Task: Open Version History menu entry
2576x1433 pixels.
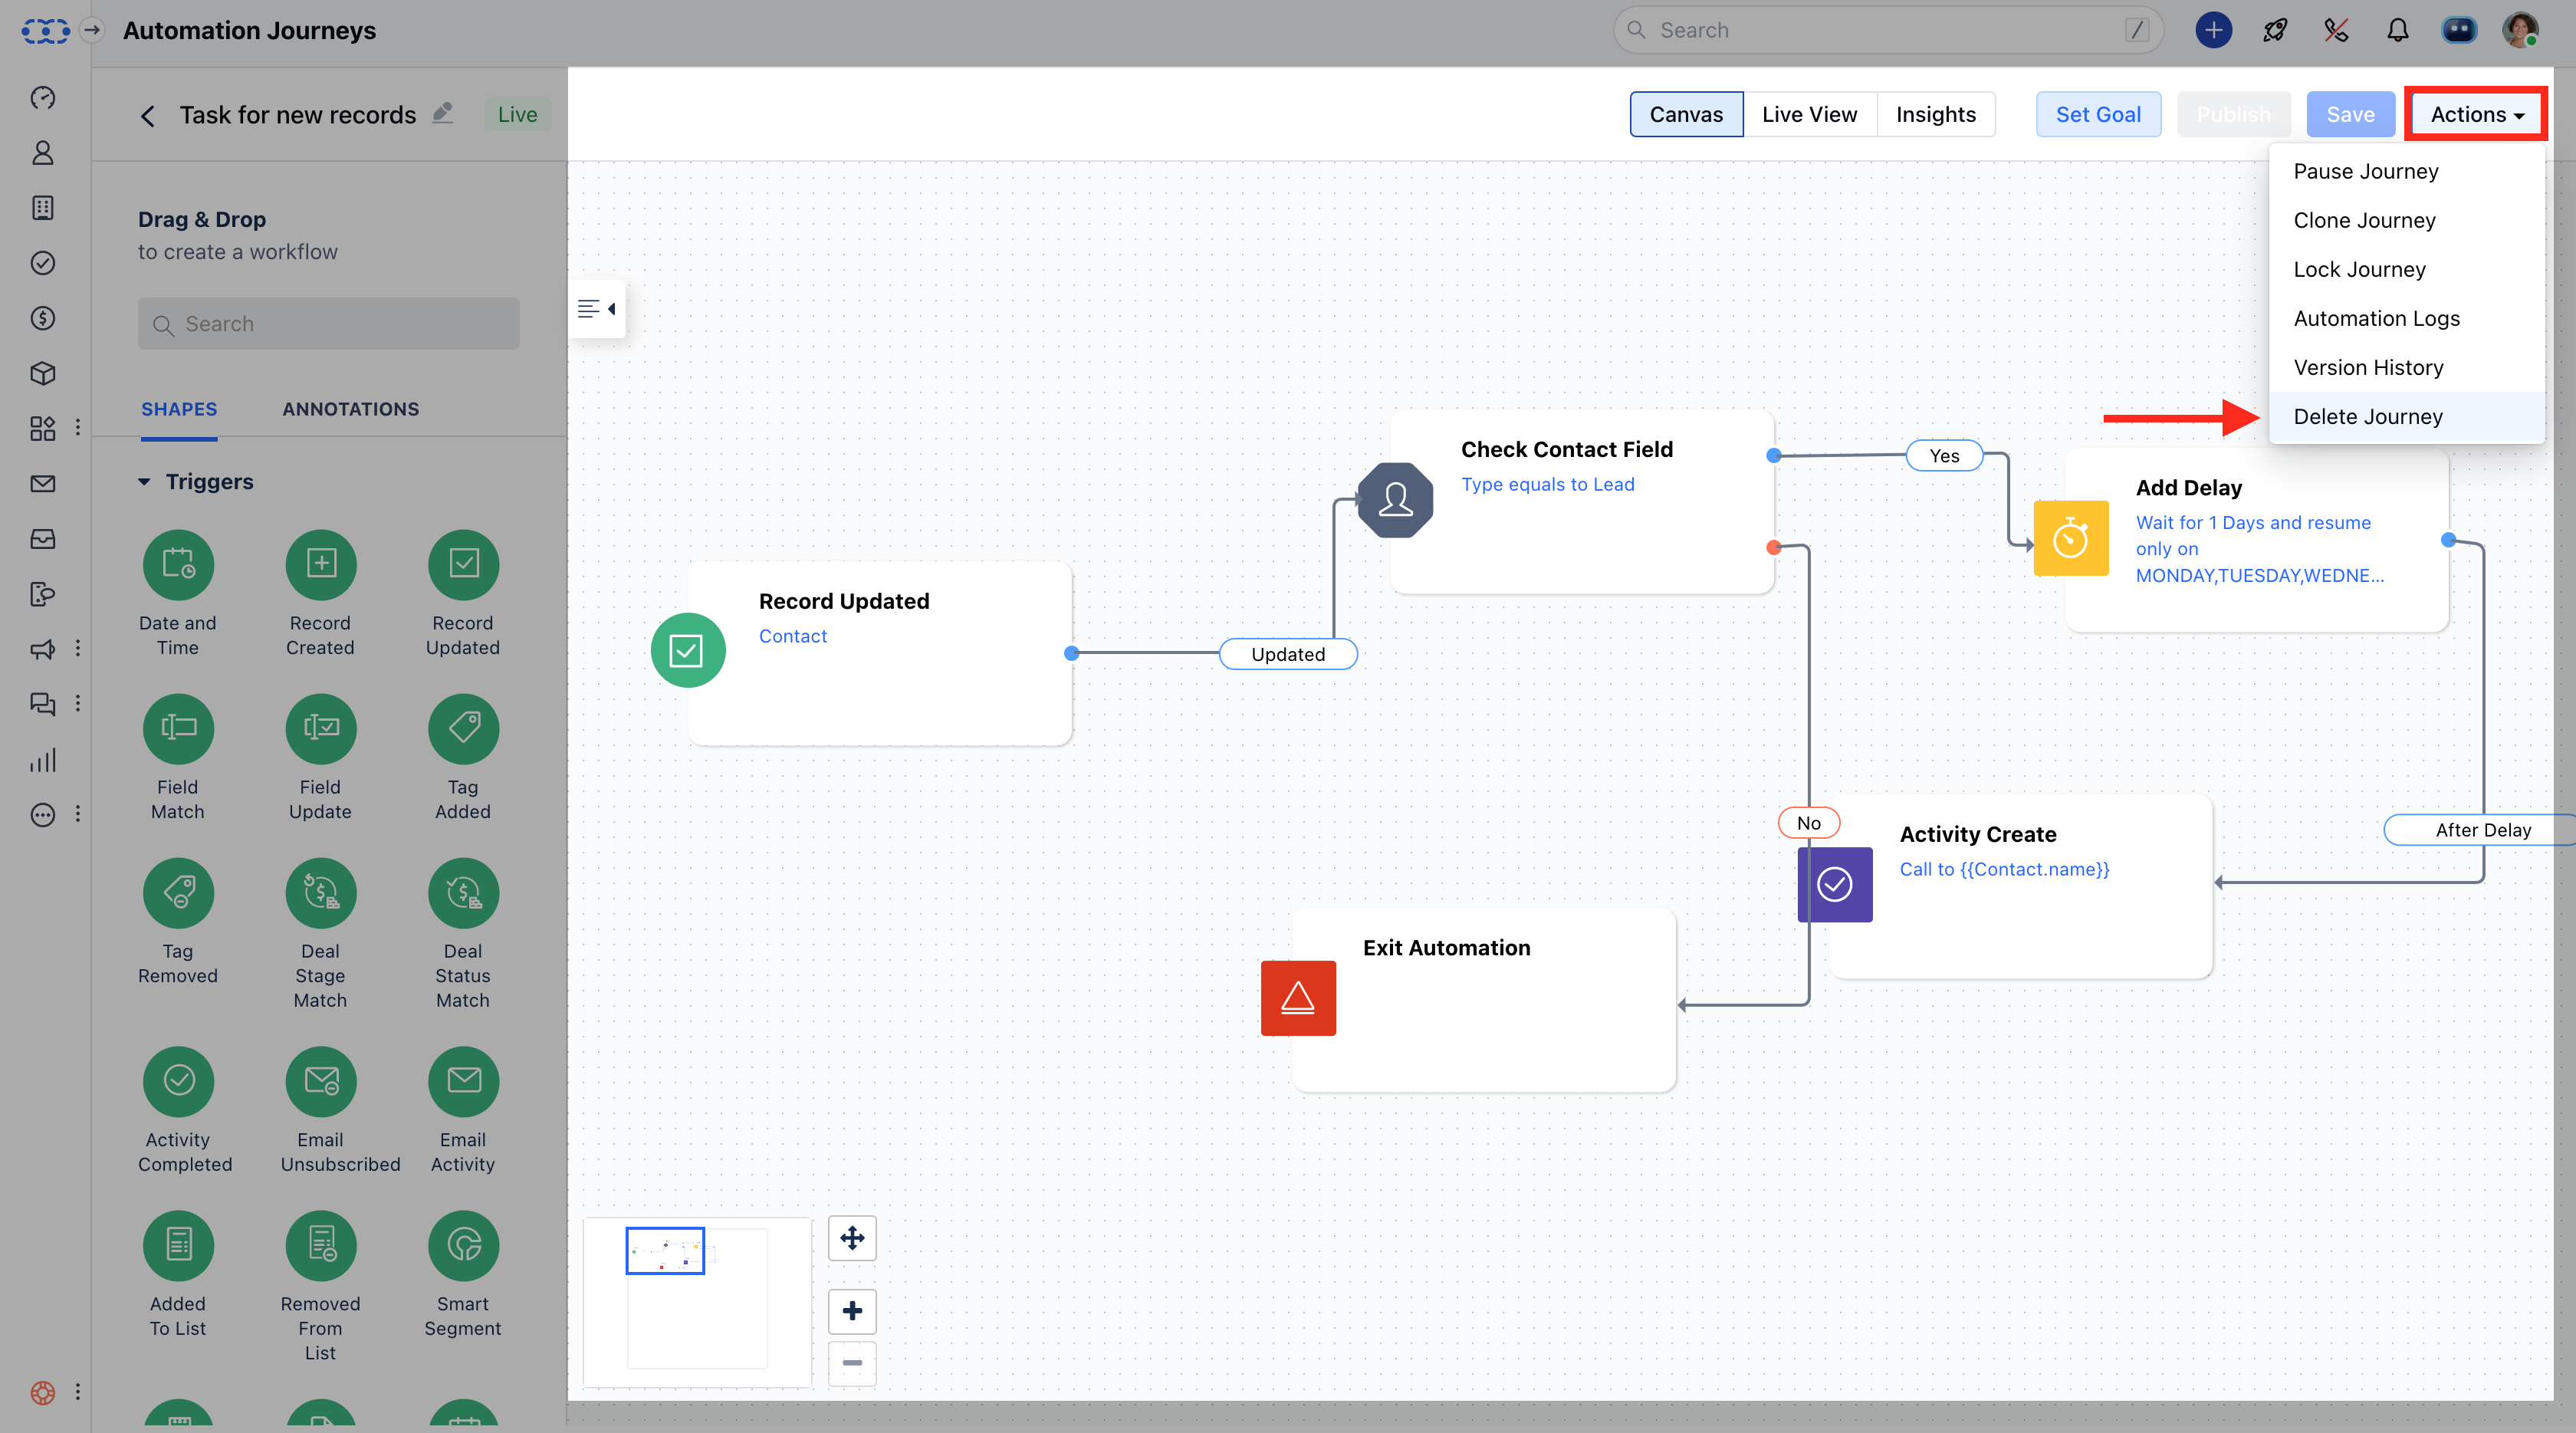Action: (2407, 367)
